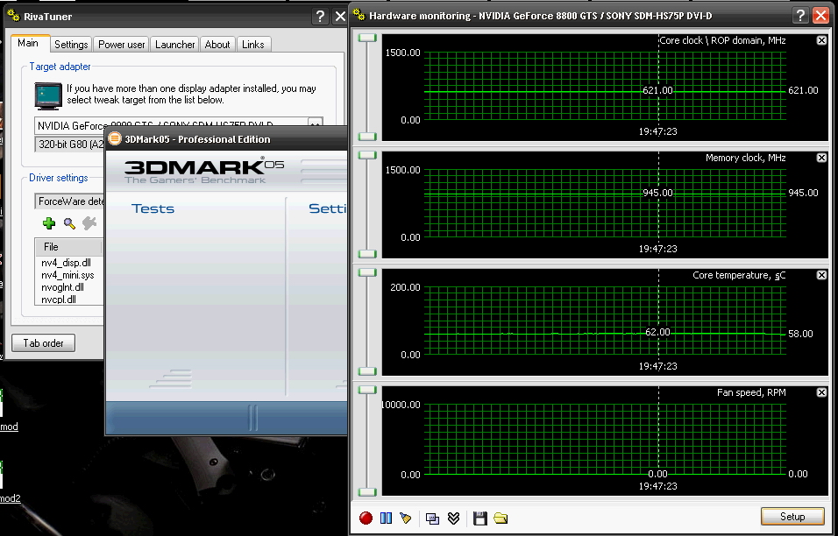Click the lower slider handle of Memory clock graph
This screenshot has height=536, width=838.
click(x=367, y=254)
